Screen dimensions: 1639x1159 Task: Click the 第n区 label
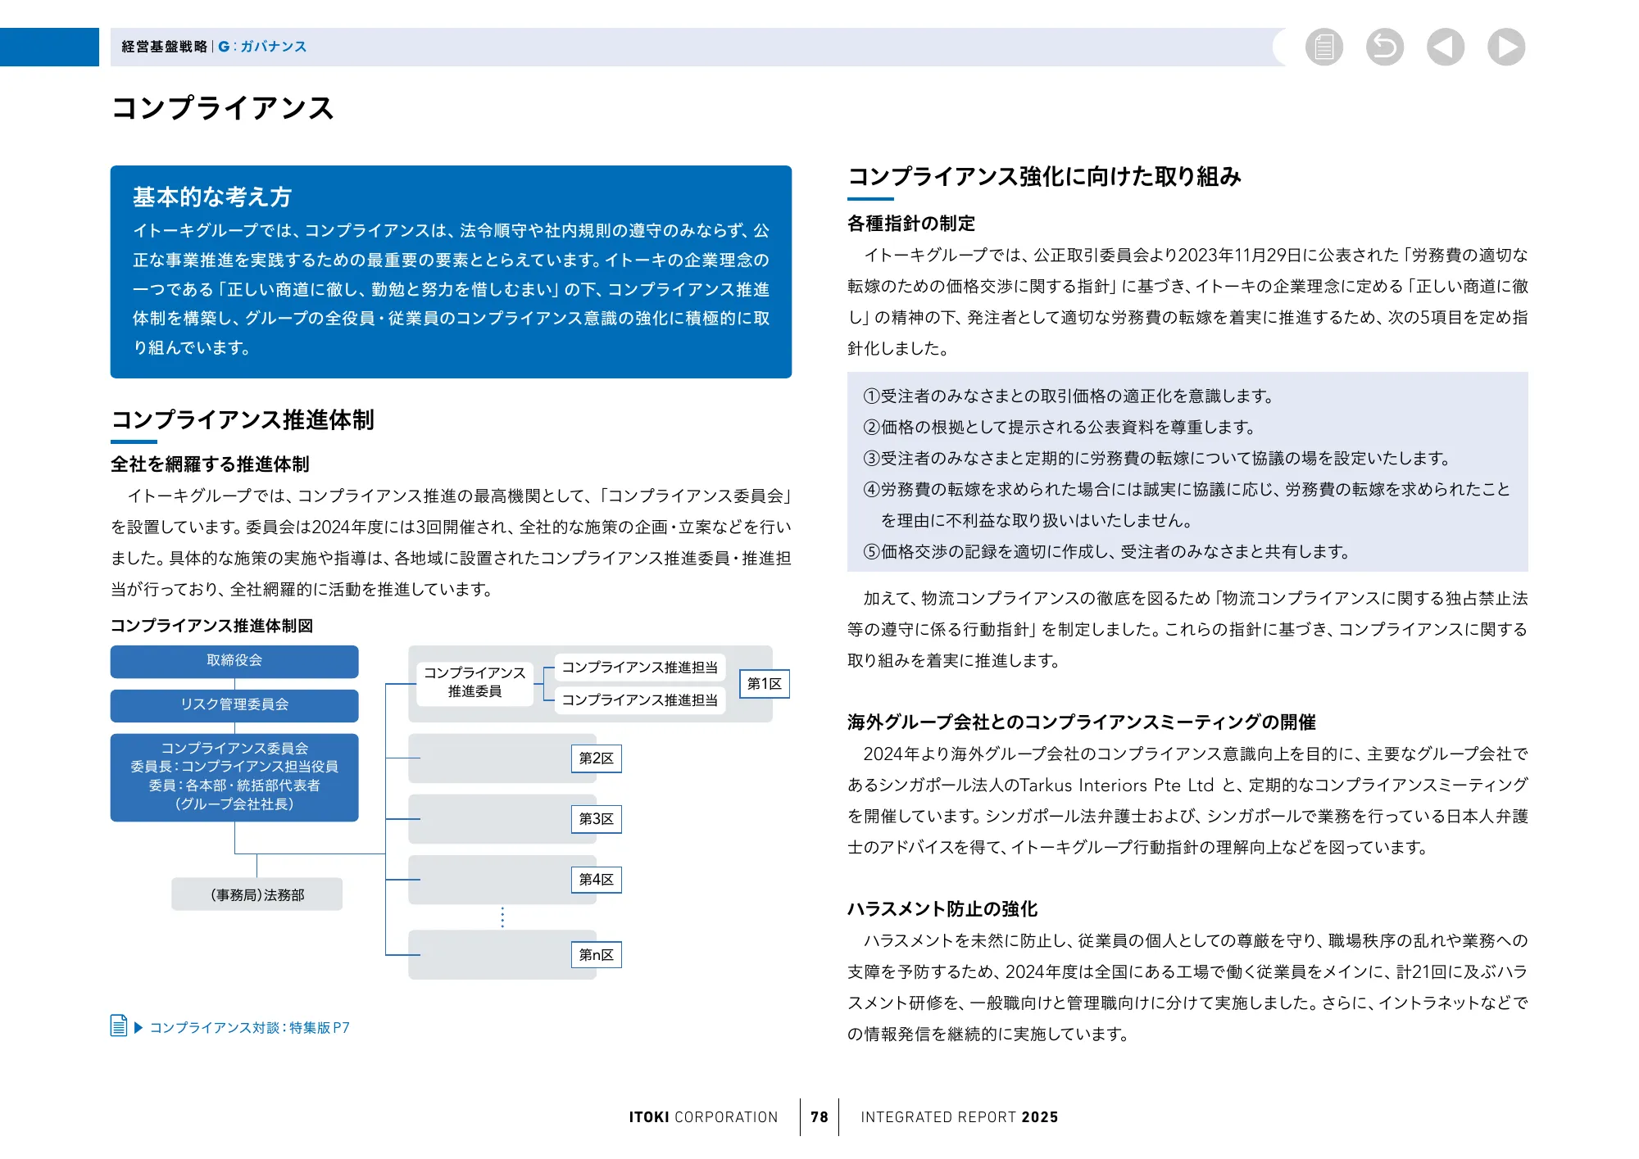597,954
